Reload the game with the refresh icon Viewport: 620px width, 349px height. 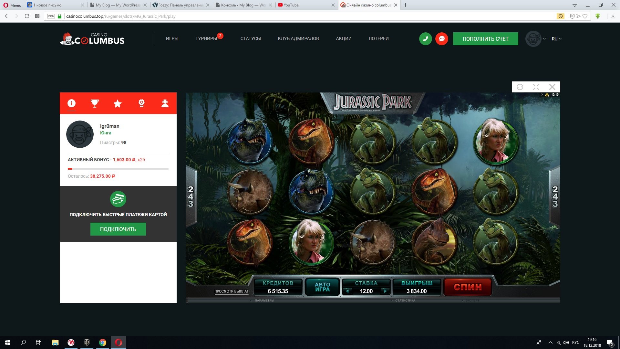(x=520, y=87)
